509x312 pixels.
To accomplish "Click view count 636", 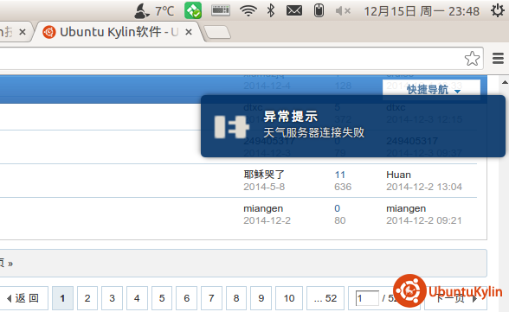I will (343, 187).
